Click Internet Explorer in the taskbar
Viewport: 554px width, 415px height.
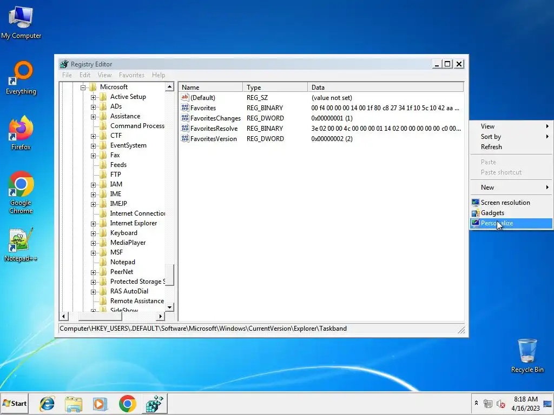point(47,403)
